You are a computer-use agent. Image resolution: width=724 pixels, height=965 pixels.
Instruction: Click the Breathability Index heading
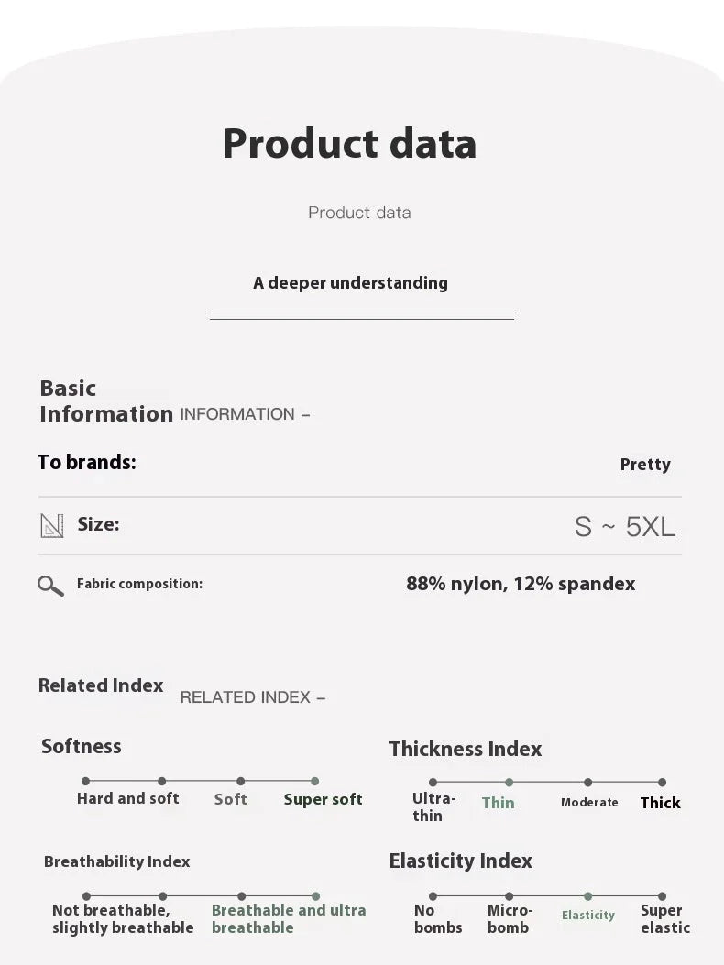coord(117,861)
